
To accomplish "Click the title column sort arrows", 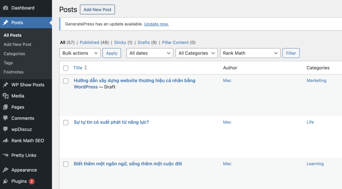I will tap(85, 68).
